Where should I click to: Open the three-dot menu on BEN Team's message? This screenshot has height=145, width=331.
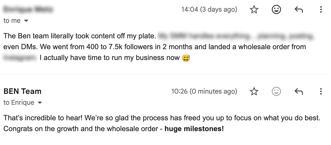[321, 91]
